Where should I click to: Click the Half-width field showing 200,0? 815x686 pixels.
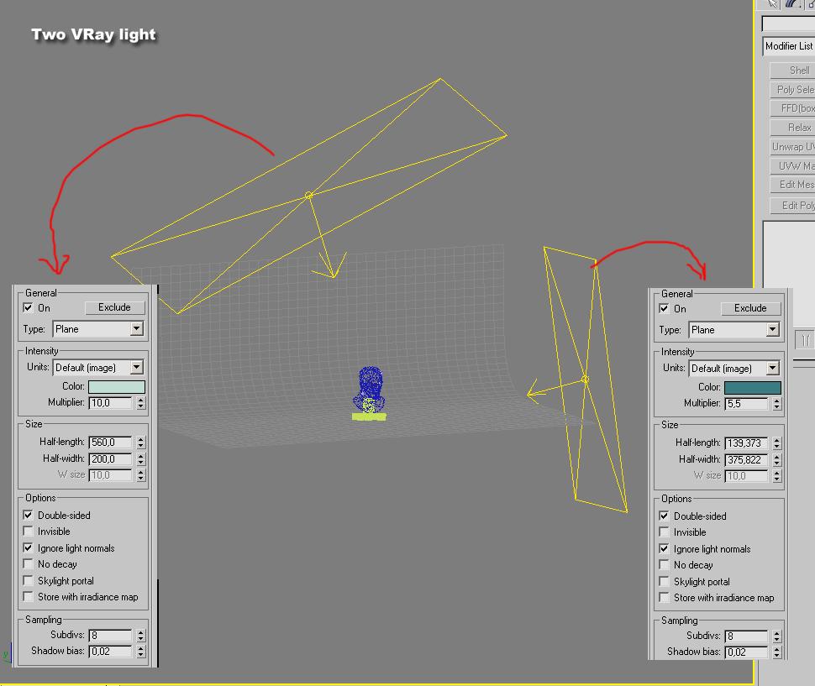(111, 459)
